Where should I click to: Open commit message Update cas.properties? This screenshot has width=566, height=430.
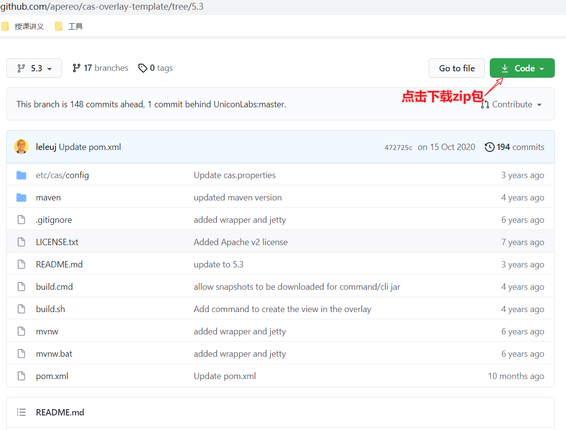point(234,175)
